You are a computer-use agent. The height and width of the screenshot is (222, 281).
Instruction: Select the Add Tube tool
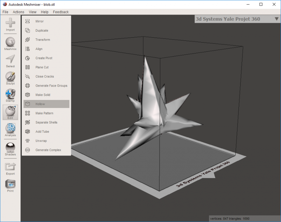pyautogui.click(x=46, y=132)
